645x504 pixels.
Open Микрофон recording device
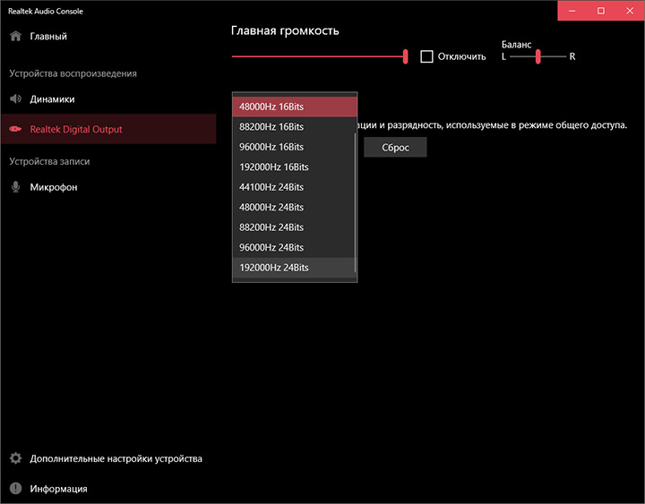(x=108, y=187)
